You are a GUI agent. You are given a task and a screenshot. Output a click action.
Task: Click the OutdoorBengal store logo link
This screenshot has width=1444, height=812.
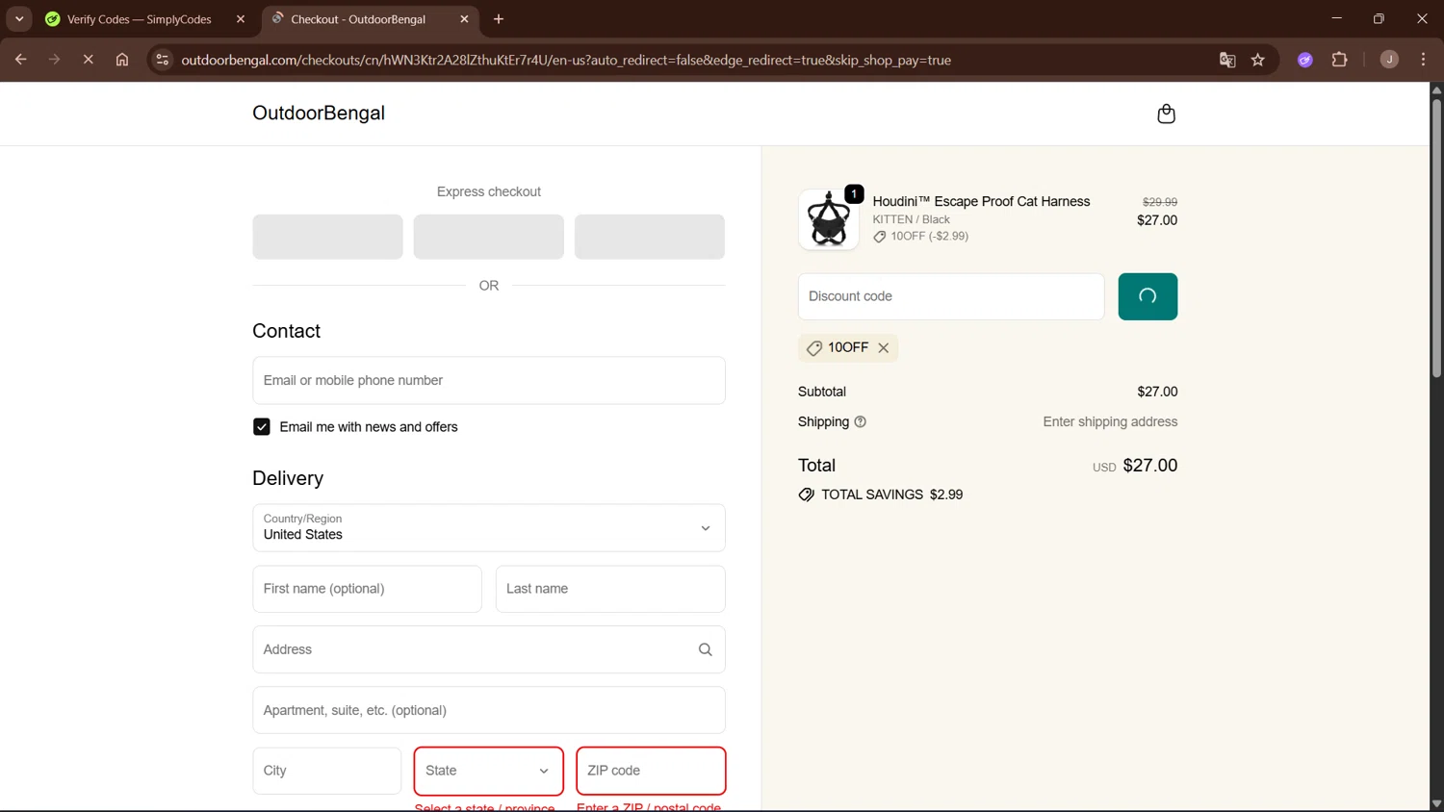[x=319, y=113]
